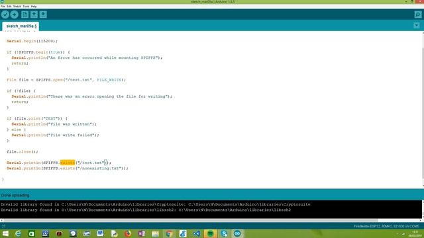Image resolution: width=424 pixels, height=238 pixels.
Task: Click the console line mentioning Cryptosuite library
Action: (x=156, y=204)
